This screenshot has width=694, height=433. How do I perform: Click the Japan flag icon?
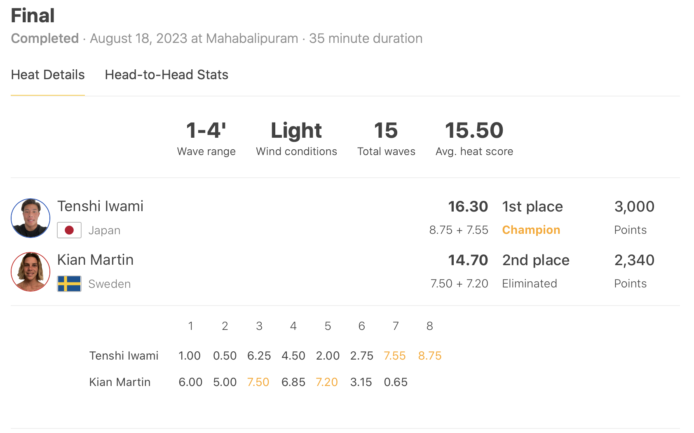point(69,230)
